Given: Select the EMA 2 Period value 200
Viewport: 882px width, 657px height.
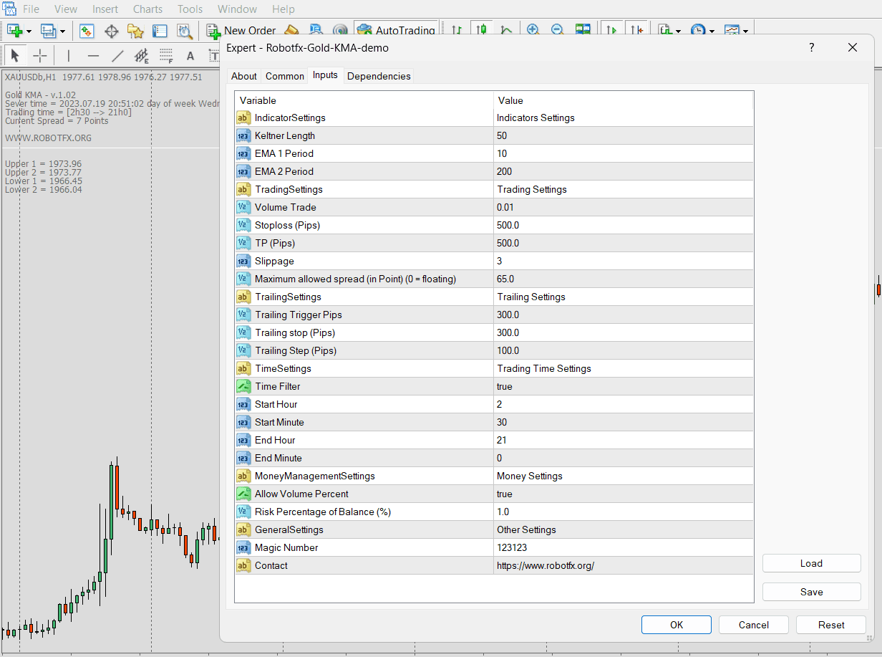Looking at the screenshot, I should point(624,171).
